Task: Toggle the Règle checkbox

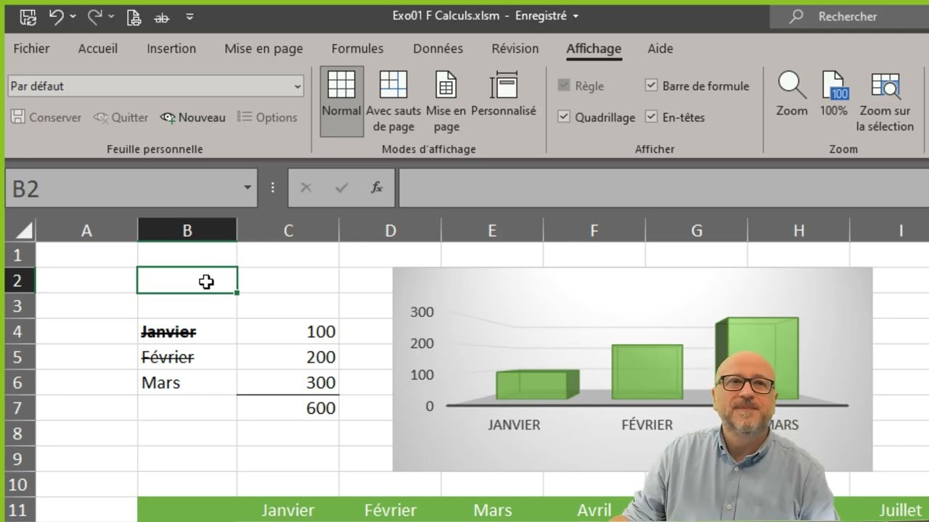Action: [564, 86]
